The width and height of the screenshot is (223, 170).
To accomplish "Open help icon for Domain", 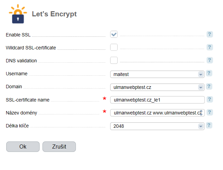I will [x=209, y=87].
